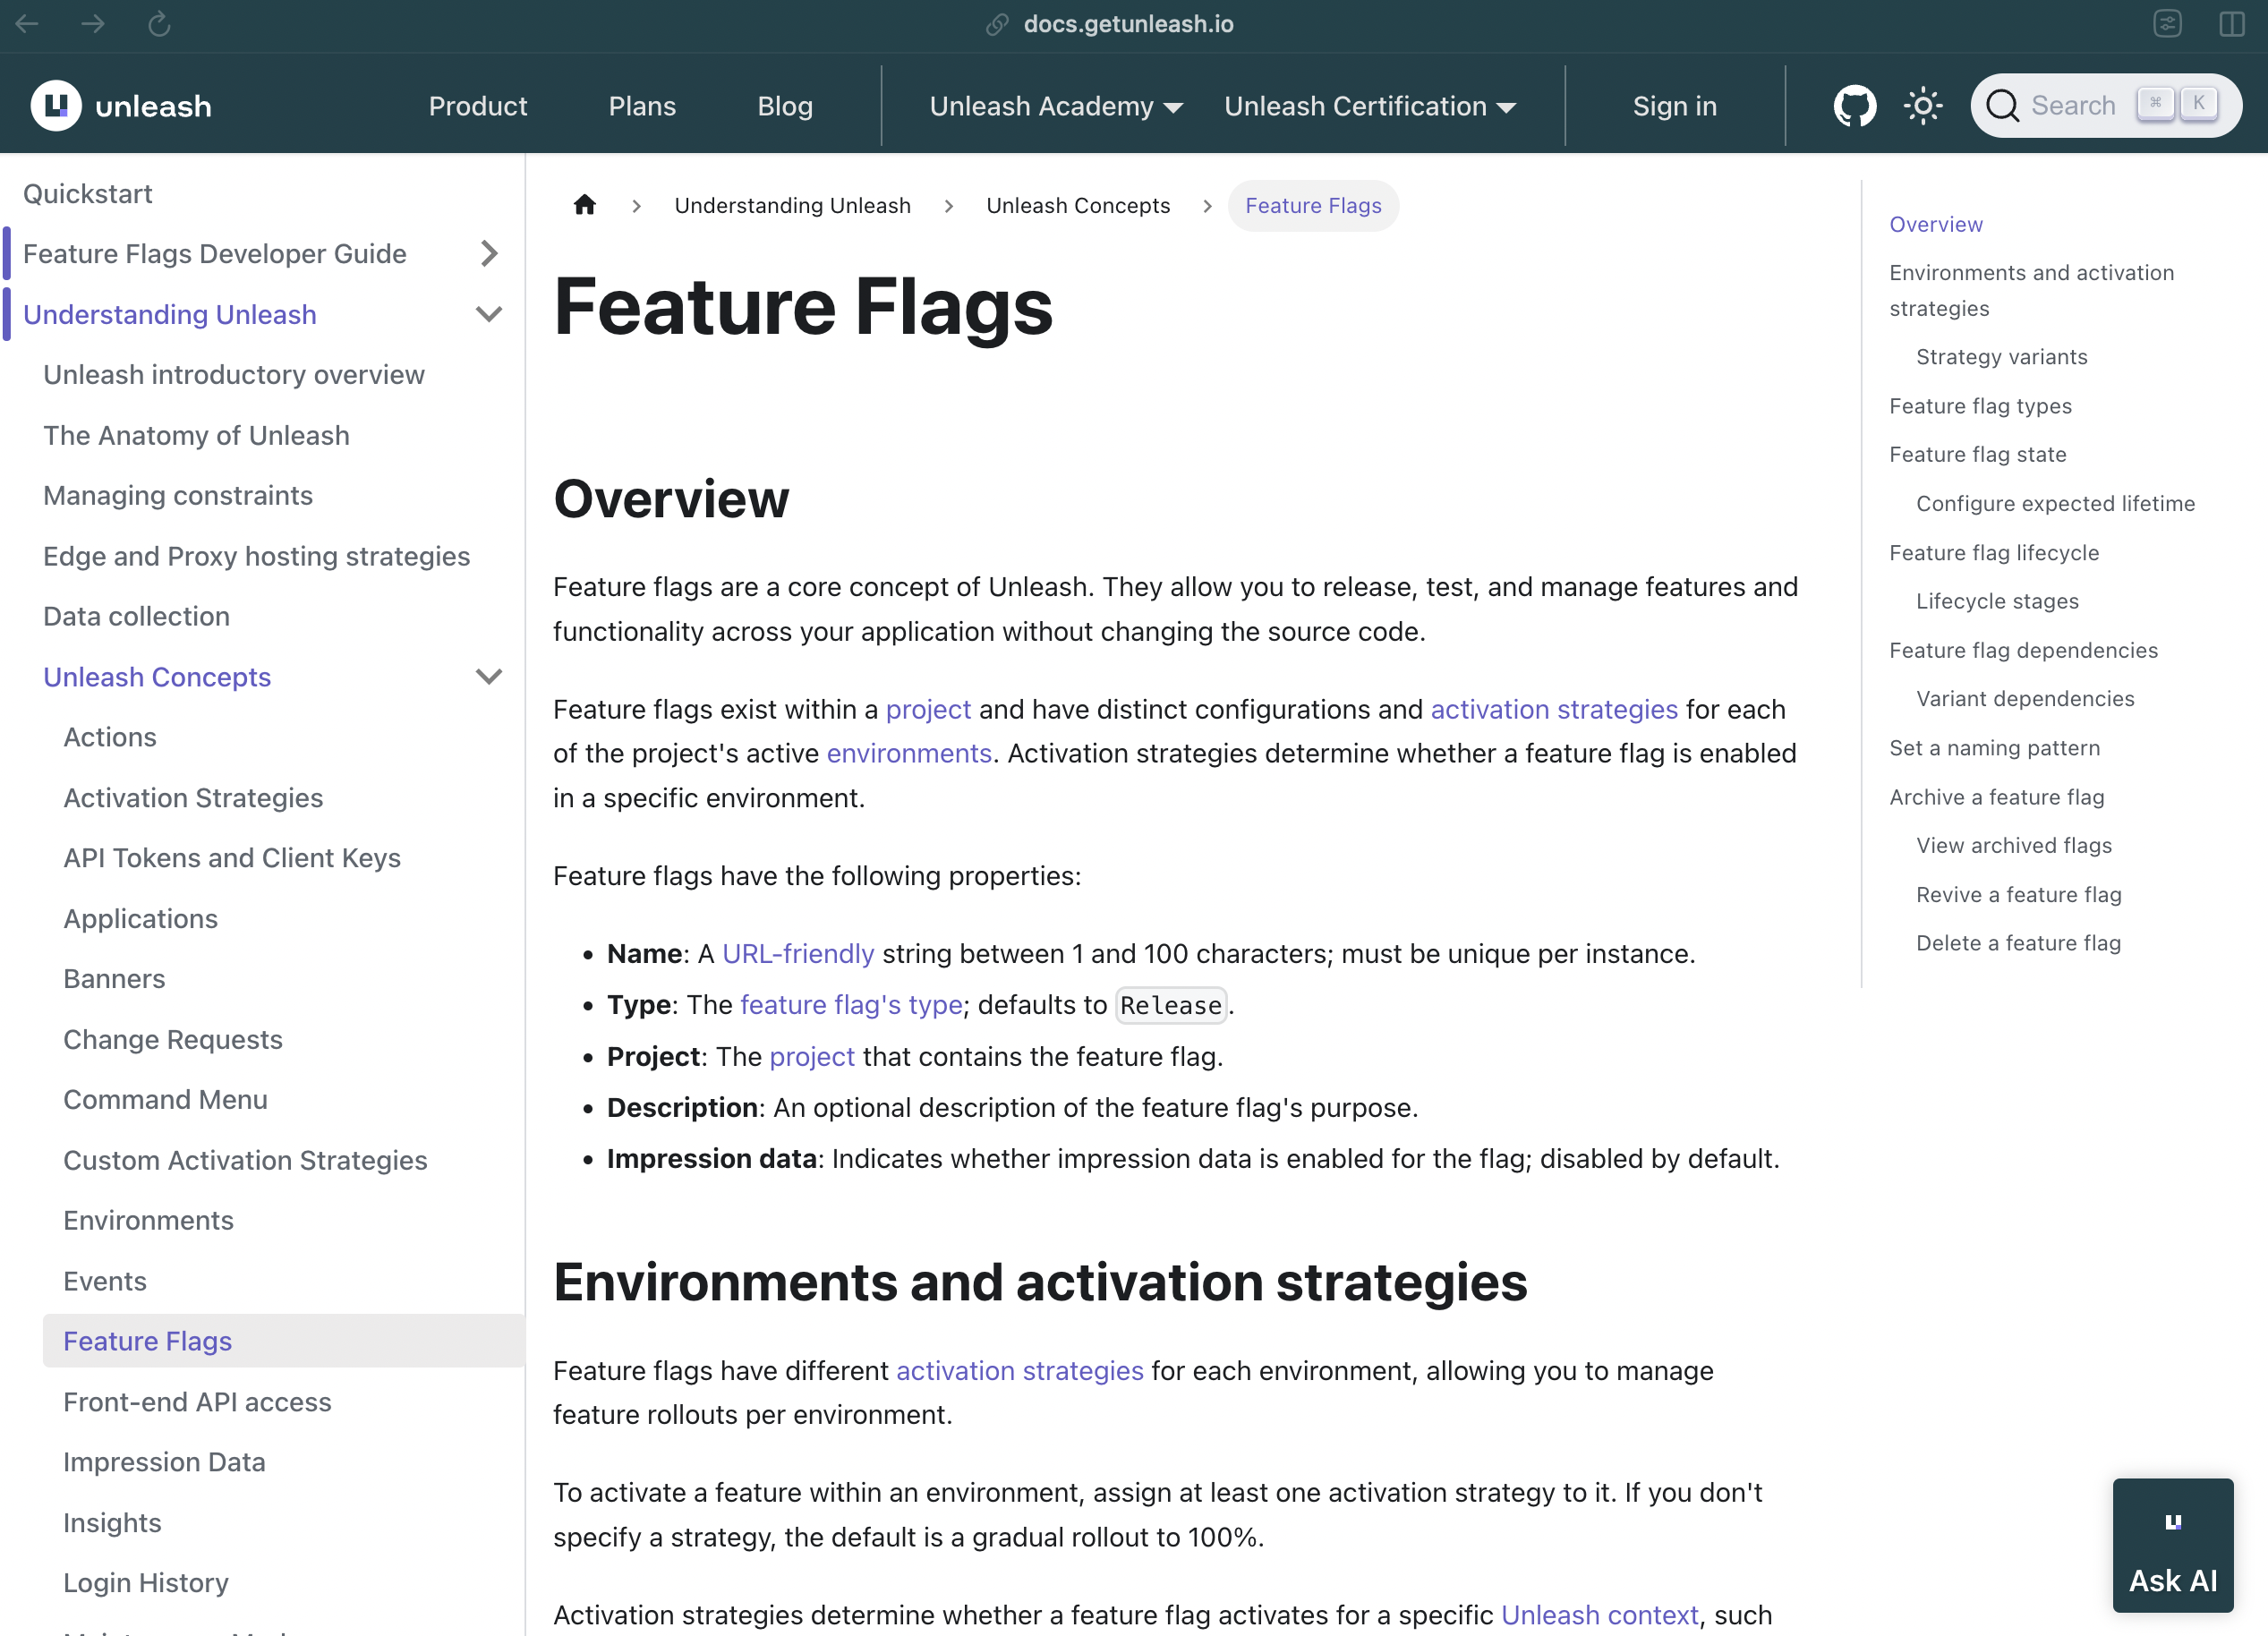Open the Blog navigation item

tap(784, 106)
